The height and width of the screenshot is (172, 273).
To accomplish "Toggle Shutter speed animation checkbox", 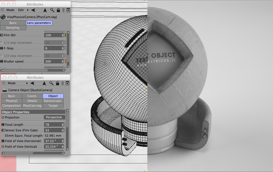I will click(x=2, y=61).
